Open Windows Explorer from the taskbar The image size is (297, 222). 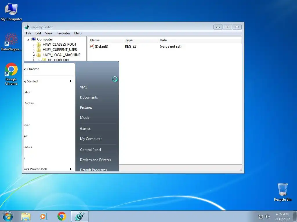26,217
